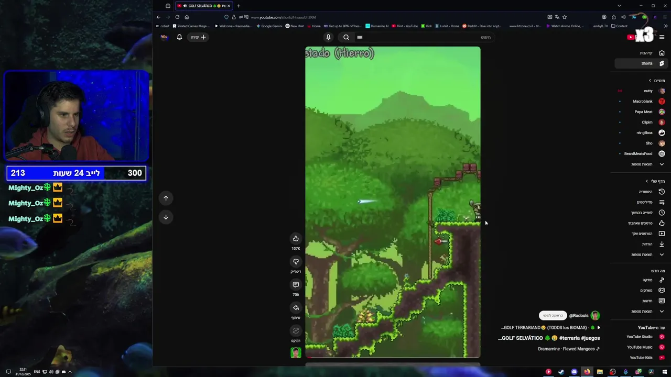Search with voice microphone button
This screenshot has height=377, width=671.
point(328,37)
